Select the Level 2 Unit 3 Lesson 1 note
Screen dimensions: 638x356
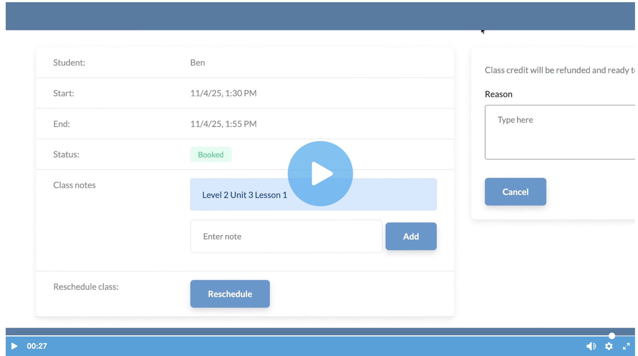pos(245,195)
